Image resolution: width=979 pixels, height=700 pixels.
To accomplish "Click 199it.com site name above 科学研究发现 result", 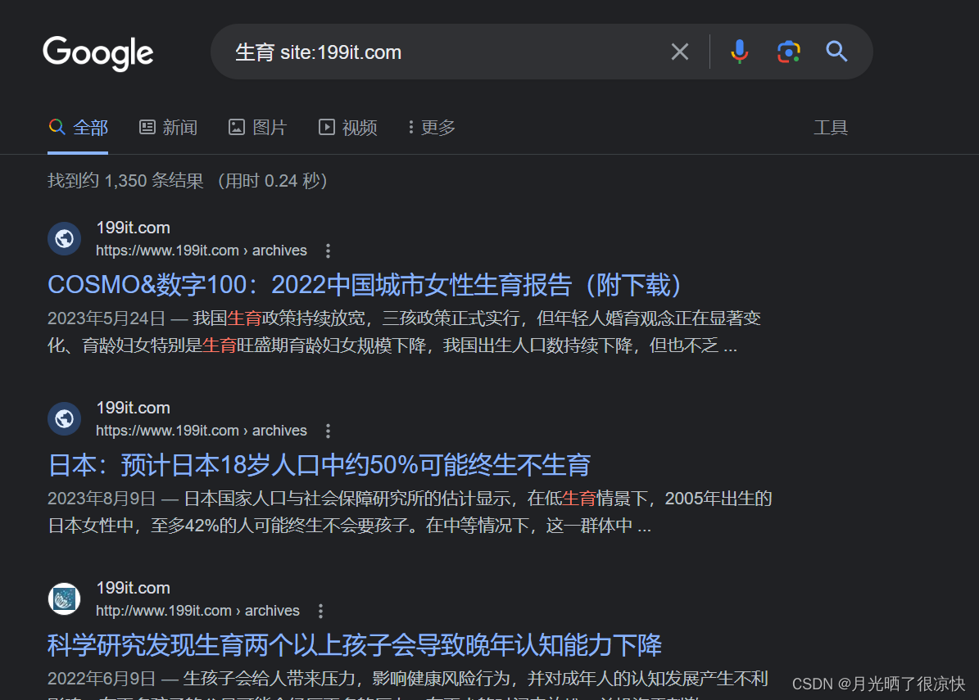I will point(133,588).
